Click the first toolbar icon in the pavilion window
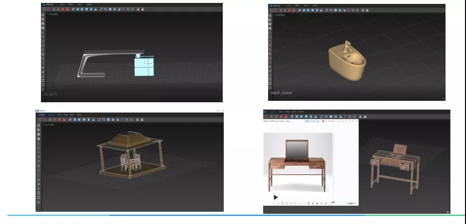 click(x=39, y=118)
